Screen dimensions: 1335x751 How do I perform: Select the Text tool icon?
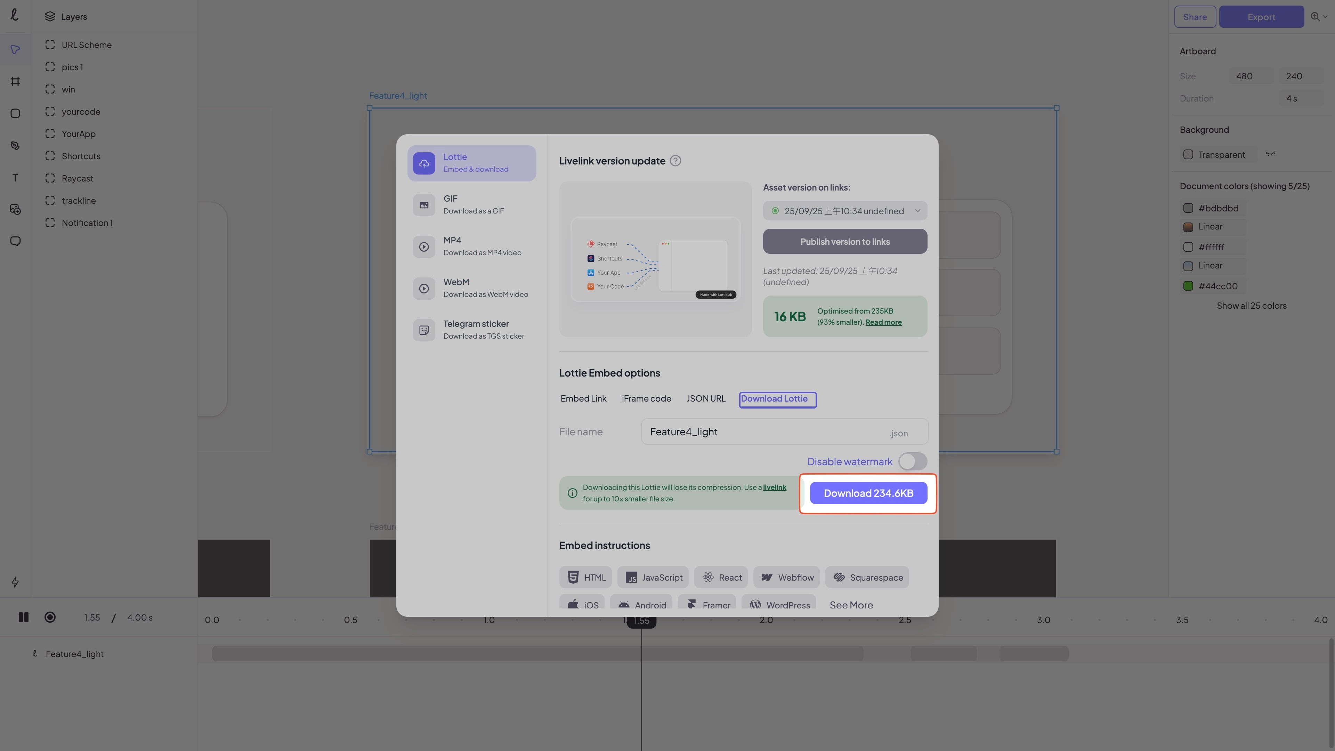pos(15,178)
